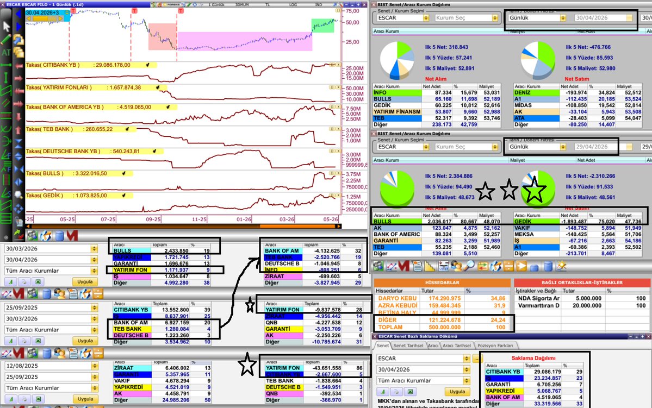Open Tüm Aracı Kurumlar dropdown in Saklama Dökümü
The width and height of the screenshot is (652, 408).
click(467, 381)
